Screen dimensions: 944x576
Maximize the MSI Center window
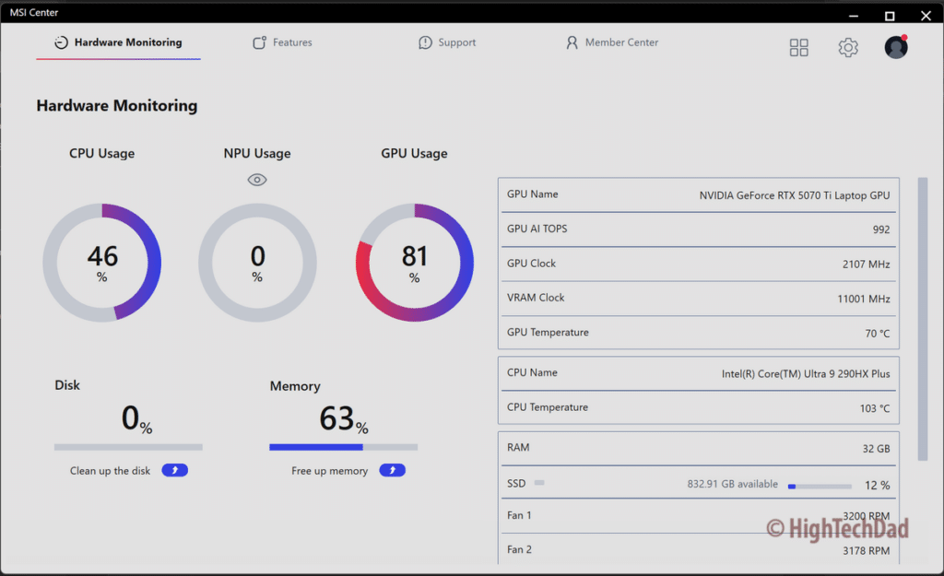890,16
